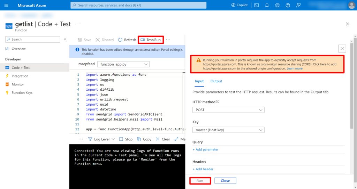The height and width of the screenshot is (189, 357).
Task: Open Cloud Shell from the top bar
Action: 256,5
